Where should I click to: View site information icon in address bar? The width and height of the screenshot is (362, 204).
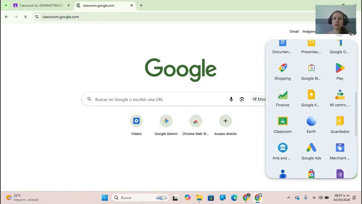point(37,17)
